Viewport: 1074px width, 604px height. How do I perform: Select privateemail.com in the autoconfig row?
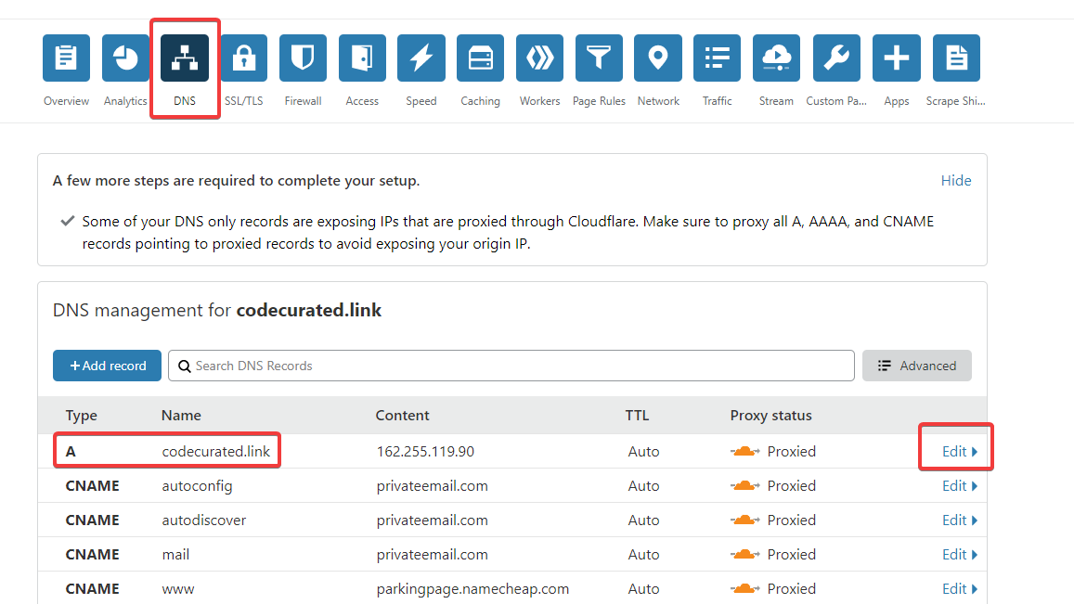[433, 485]
